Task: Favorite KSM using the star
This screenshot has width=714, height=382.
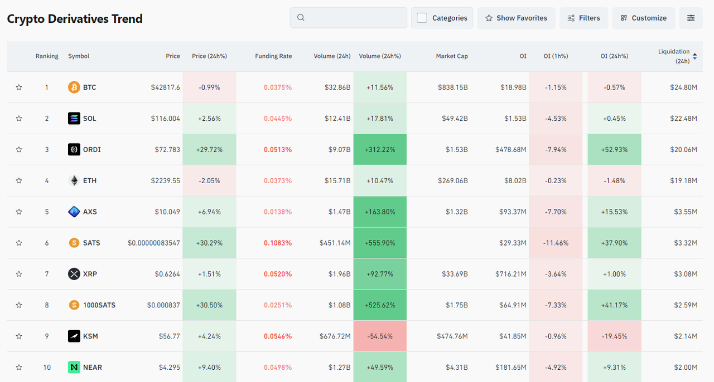Action: [19, 337]
